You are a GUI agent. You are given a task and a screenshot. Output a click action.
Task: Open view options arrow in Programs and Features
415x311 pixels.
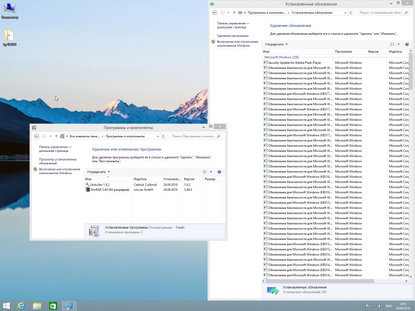point(211,172)
